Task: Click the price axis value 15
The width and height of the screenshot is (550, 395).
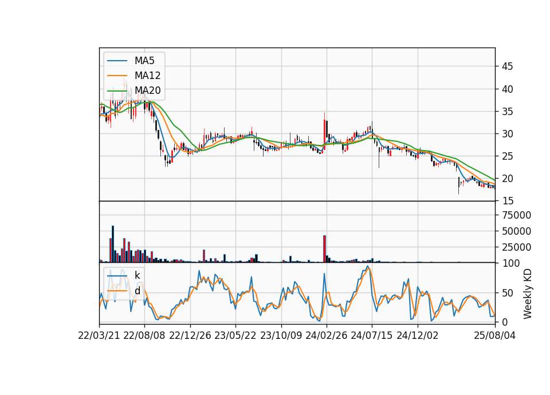Action: pyautogui.click(x=508, y=201)
